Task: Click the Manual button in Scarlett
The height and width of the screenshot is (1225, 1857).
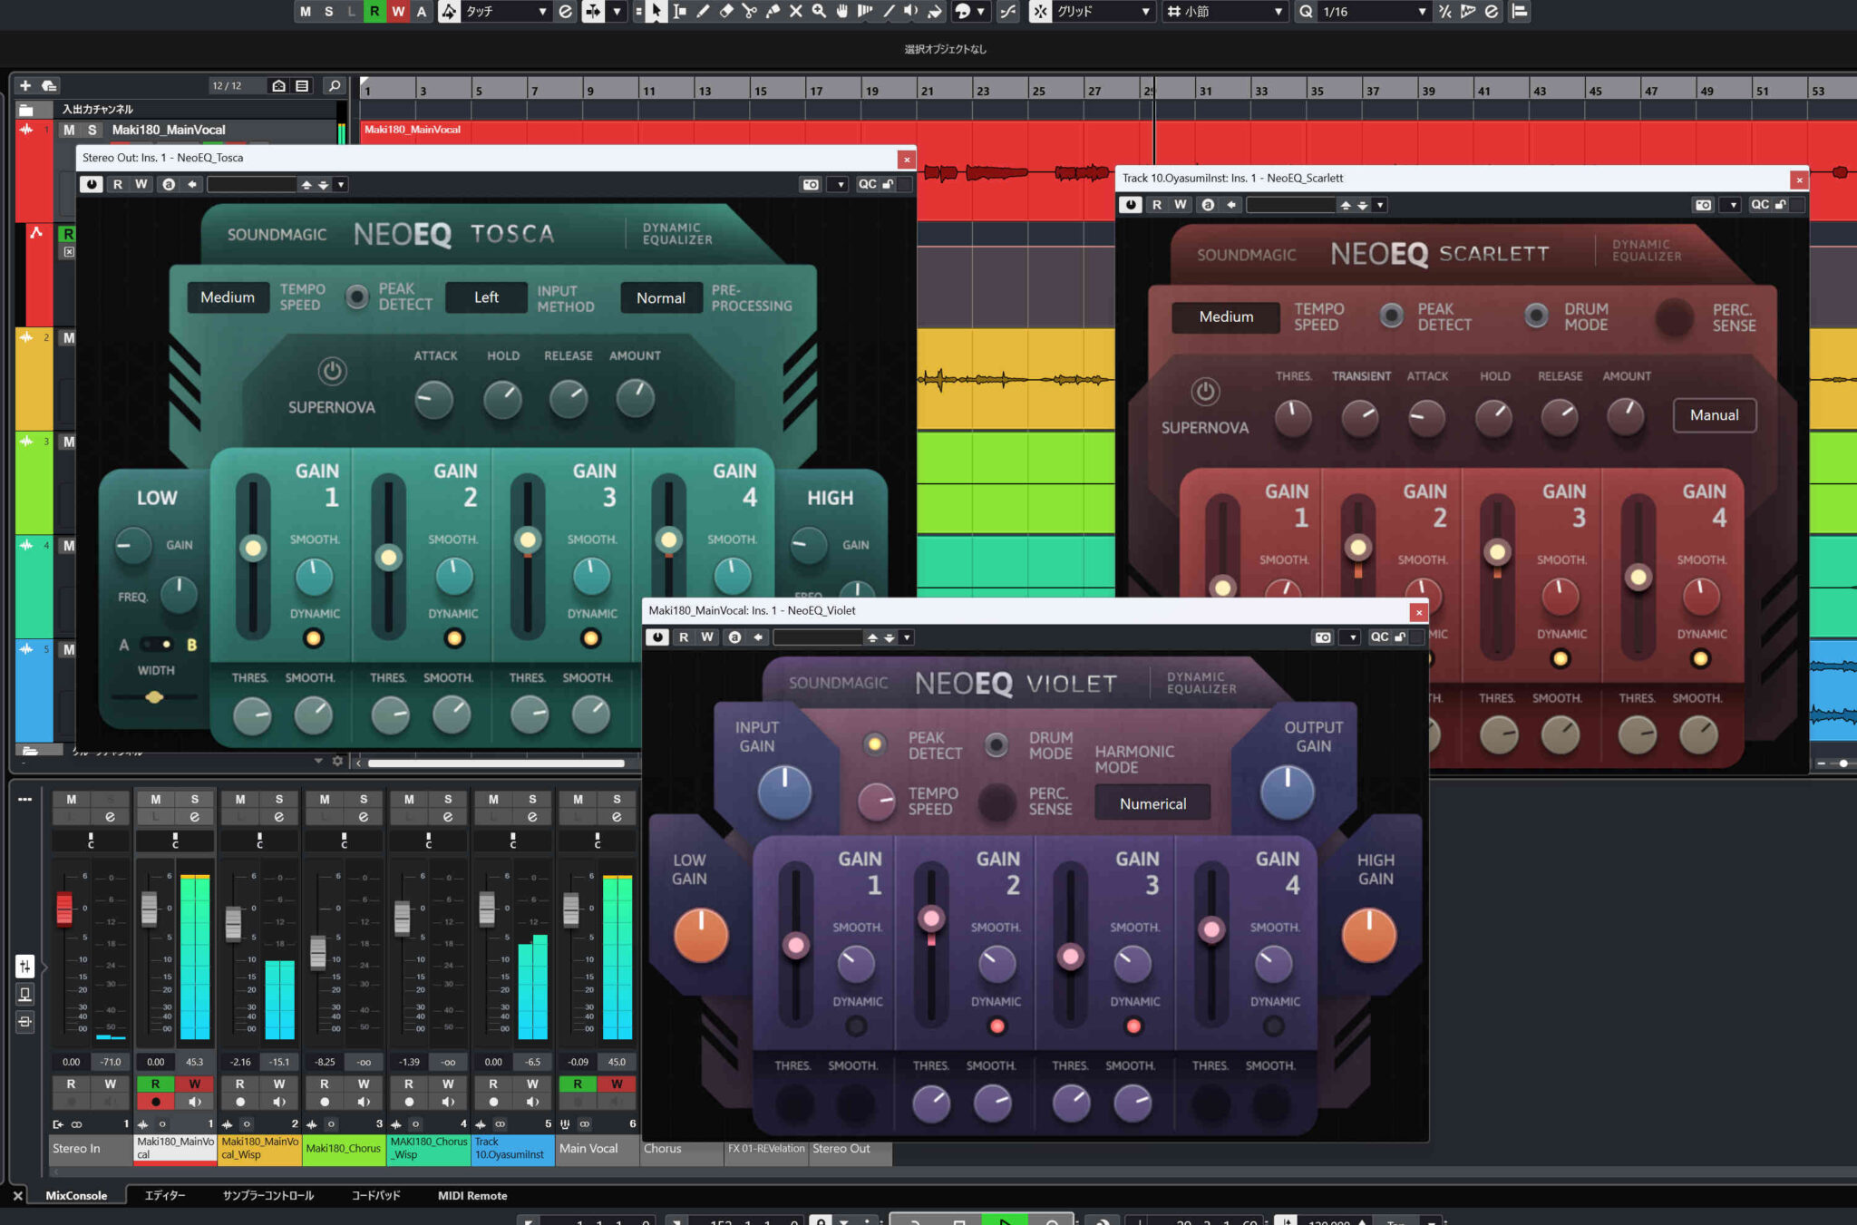Action: (1714, 415)
